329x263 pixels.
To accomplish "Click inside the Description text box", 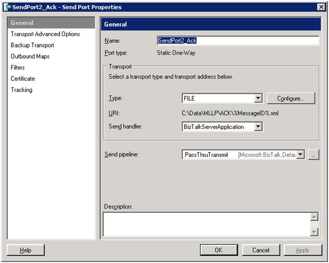I will pos(207,224).
